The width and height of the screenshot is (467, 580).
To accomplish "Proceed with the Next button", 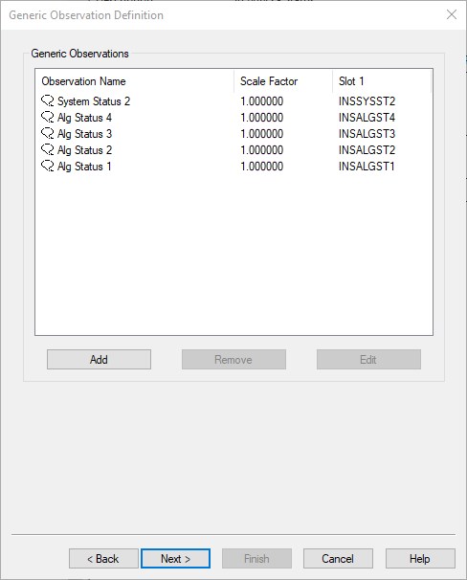I will (x=176, y=559).
